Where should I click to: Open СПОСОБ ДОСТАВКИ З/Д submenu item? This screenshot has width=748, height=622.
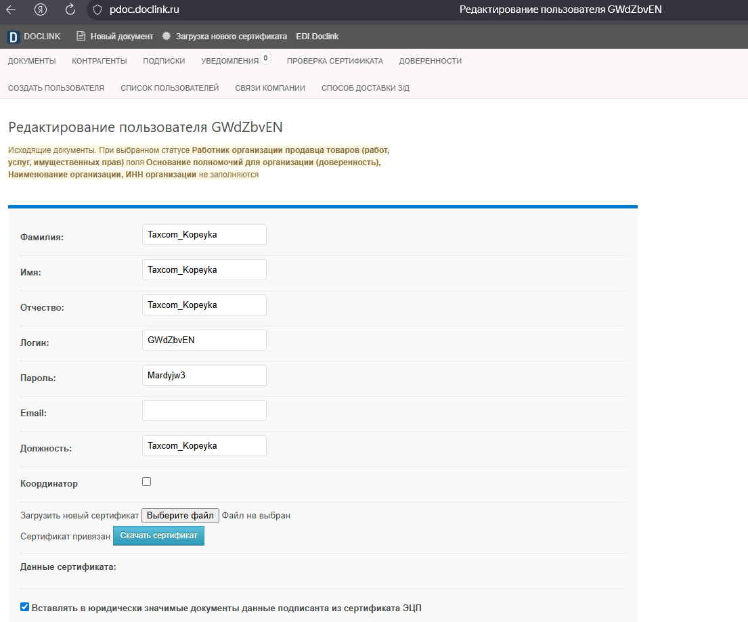tap(366, 88)
